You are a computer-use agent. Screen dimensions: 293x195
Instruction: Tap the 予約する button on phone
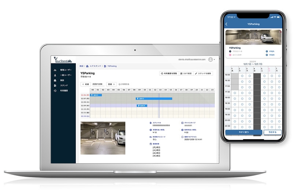[x=272, y=132]
